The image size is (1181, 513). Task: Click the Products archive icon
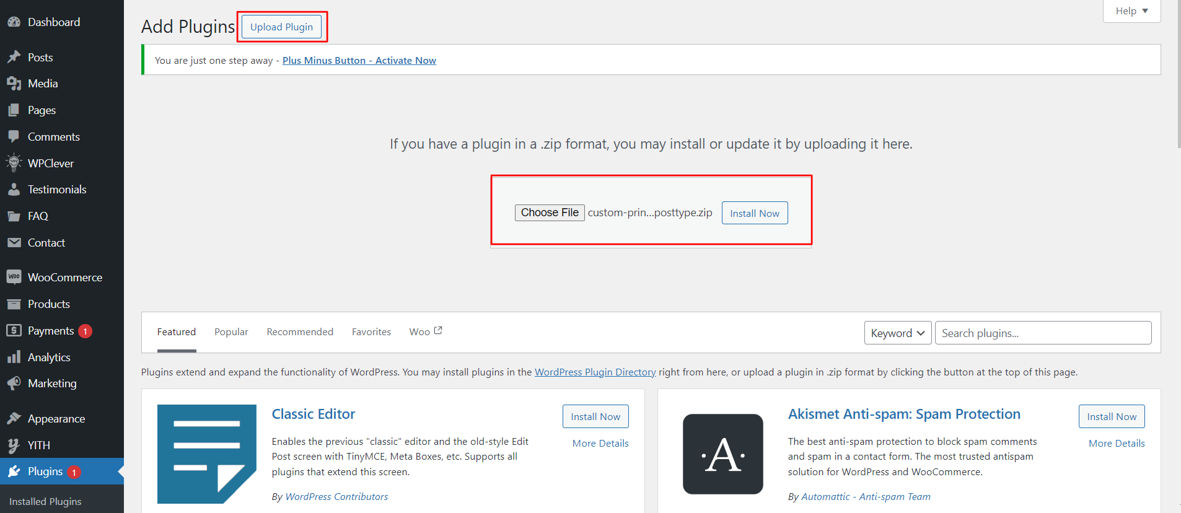click(14, 304)
